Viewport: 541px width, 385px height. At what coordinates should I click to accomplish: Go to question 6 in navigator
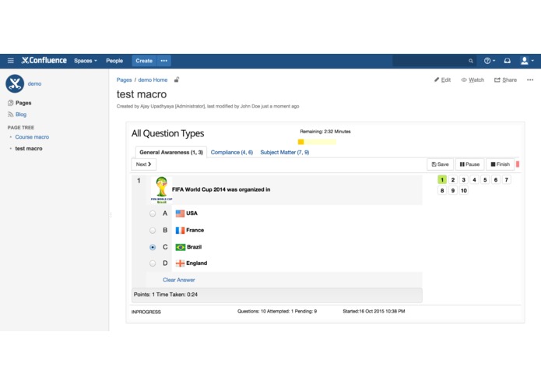[x=495, y=180]
